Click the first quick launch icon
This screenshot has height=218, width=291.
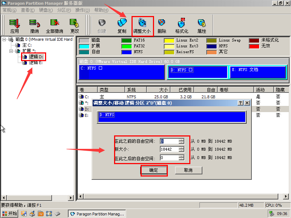[x=24, y=214]
